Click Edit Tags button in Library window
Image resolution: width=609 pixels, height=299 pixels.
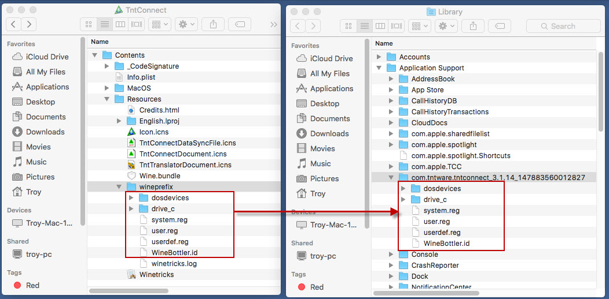(x=500, y=26)
